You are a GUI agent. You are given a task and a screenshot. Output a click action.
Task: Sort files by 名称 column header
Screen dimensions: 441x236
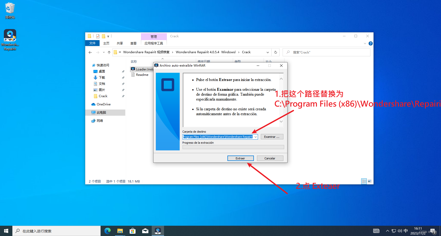[x=134, y=62]
